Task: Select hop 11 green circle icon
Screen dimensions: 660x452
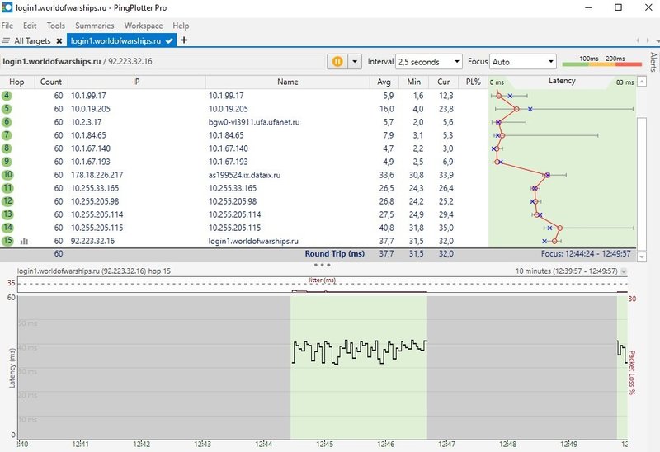Action: [x=7, y=188]
